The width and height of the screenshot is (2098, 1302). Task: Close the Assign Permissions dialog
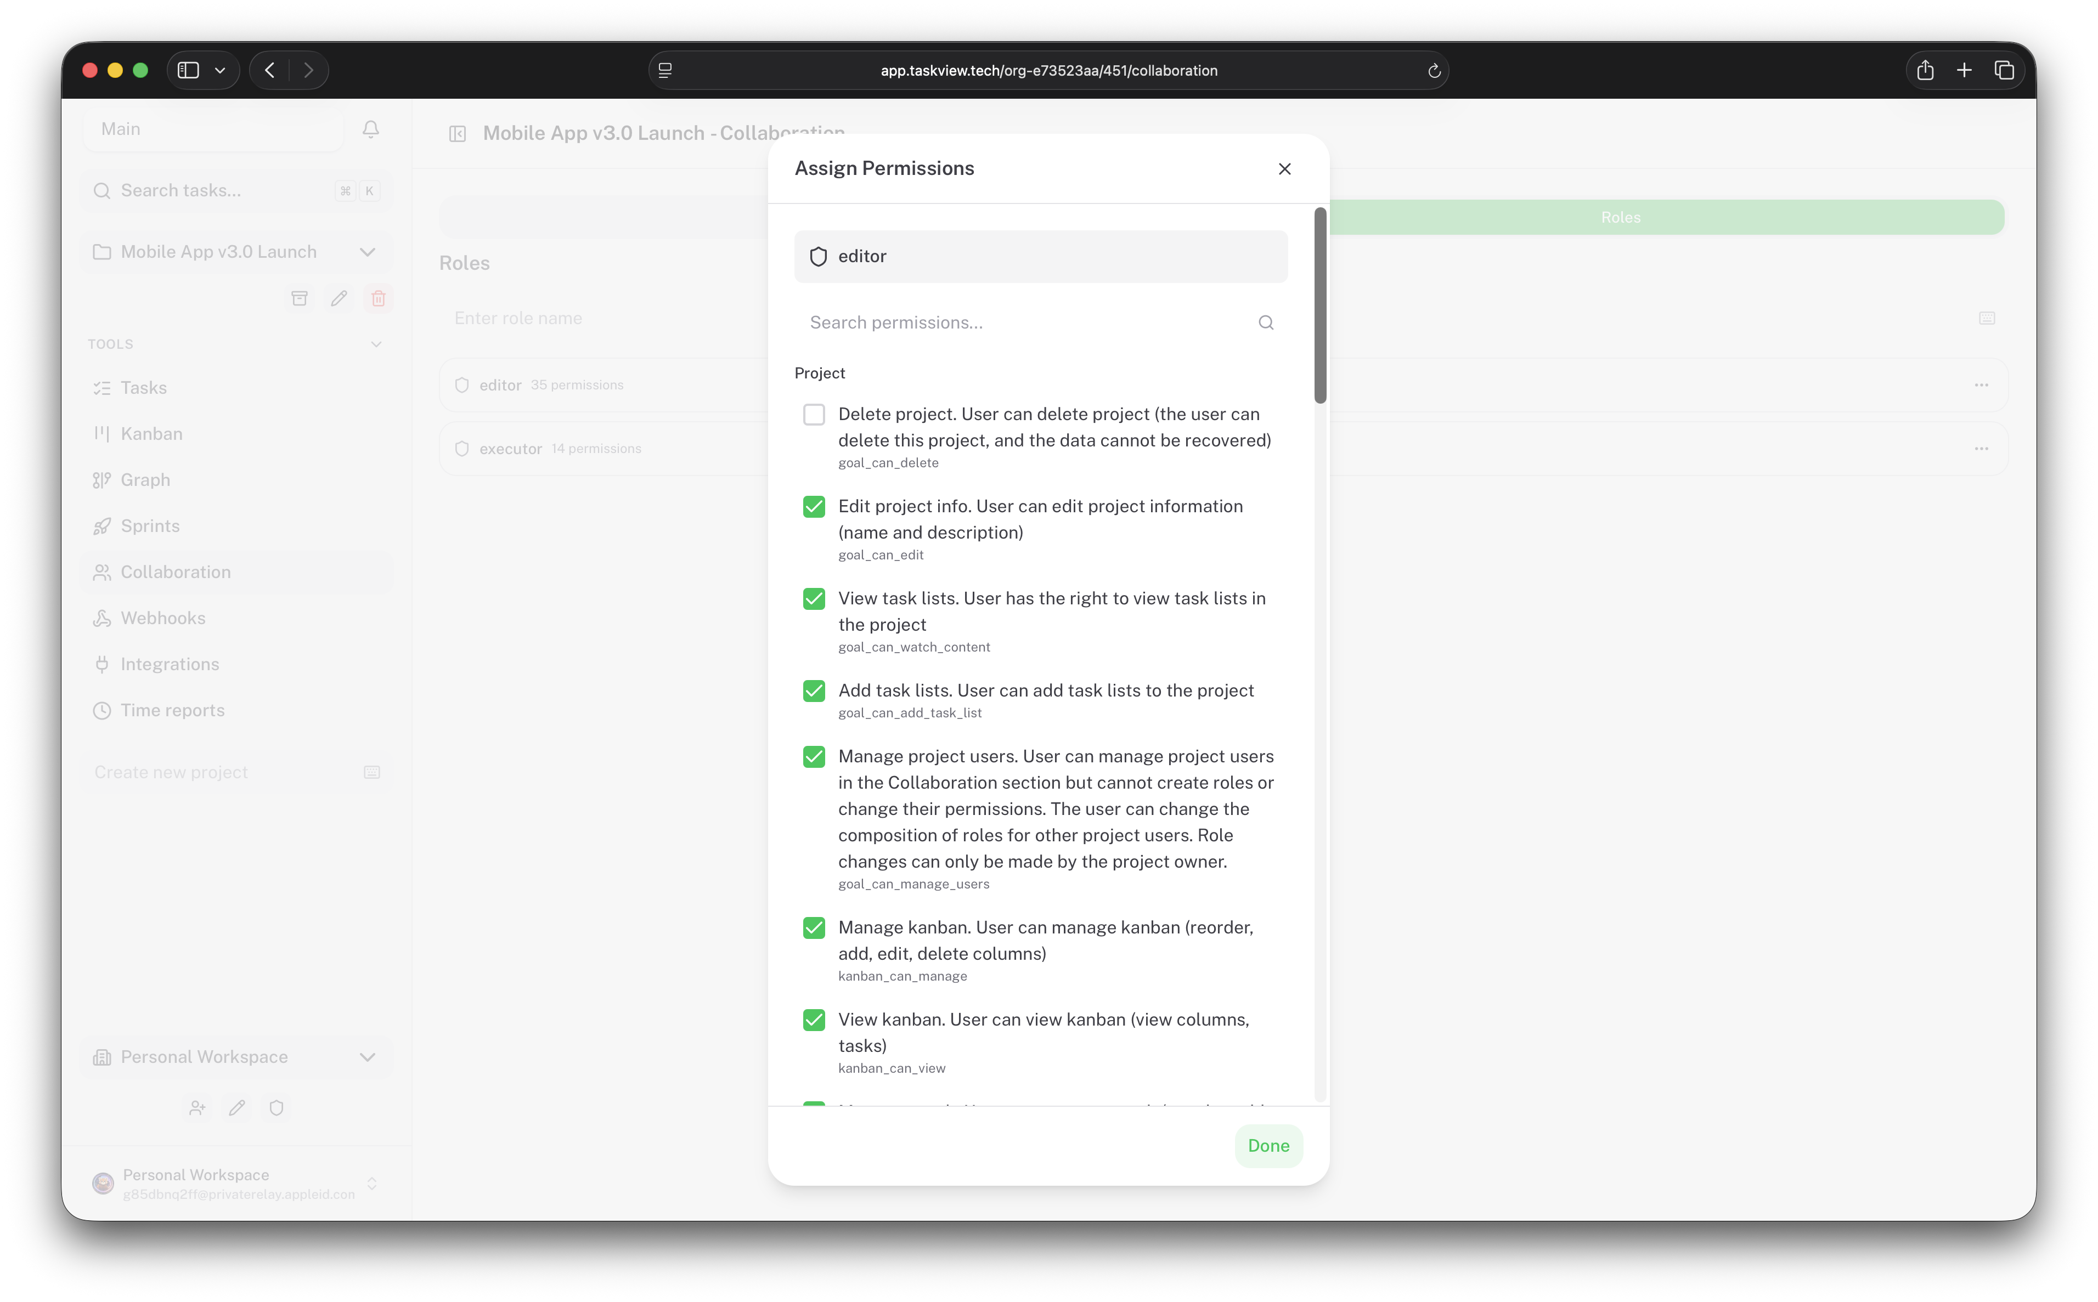tap(1284, 169)
